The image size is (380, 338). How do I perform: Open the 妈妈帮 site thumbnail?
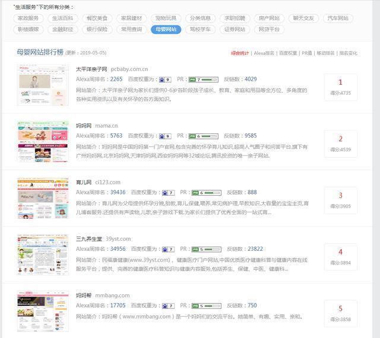[43, 311]
